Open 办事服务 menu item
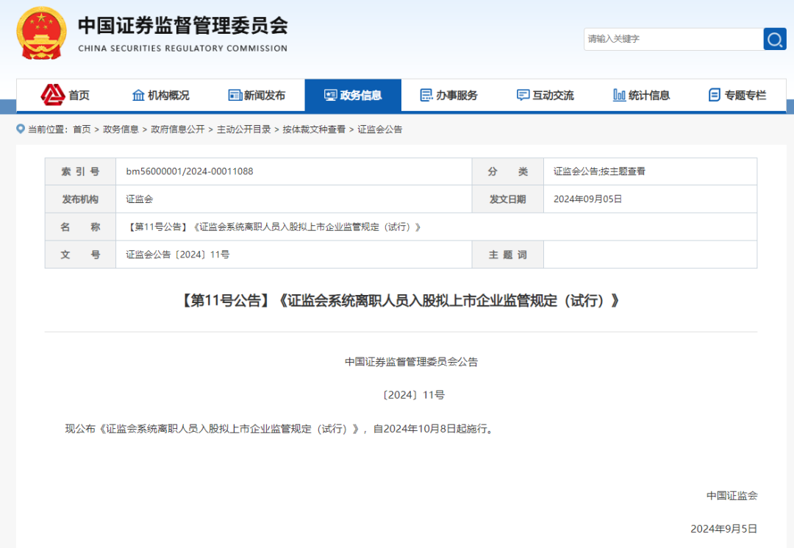 pos(449,95)
